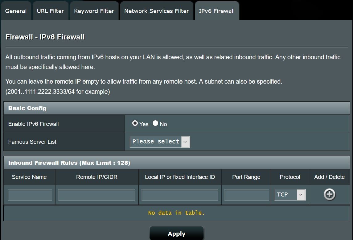Screen dimensions: 353x240
Task: Click the Service Name input field
Action: pos(30,194)
